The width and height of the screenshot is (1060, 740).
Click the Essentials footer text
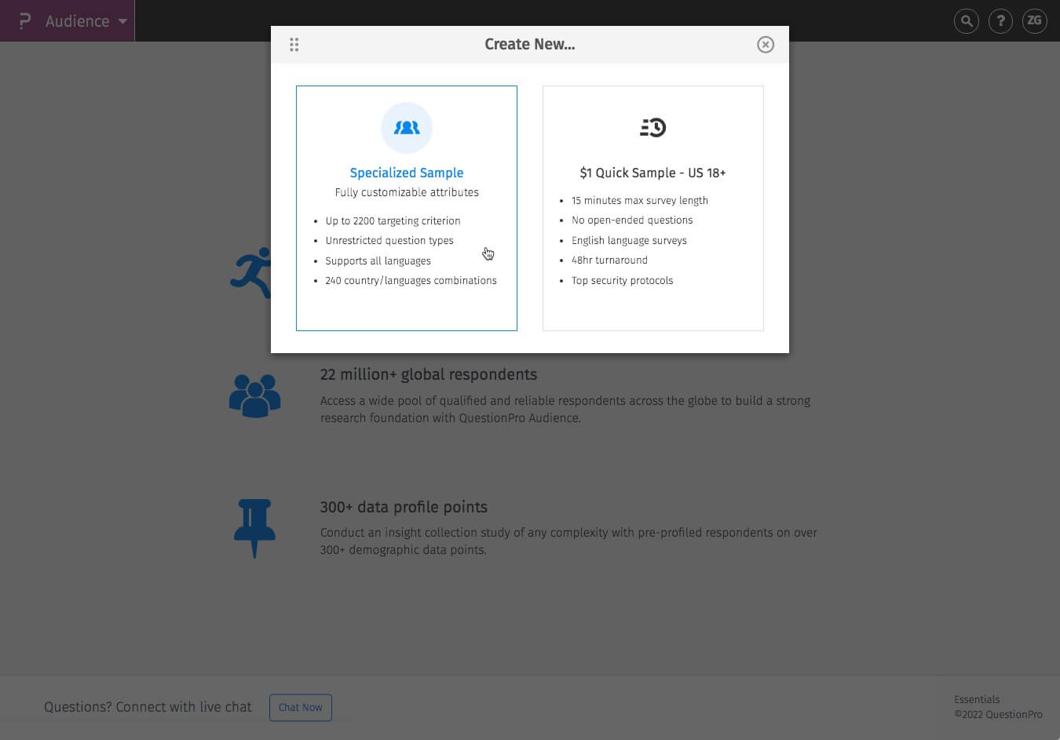[977, 700]
